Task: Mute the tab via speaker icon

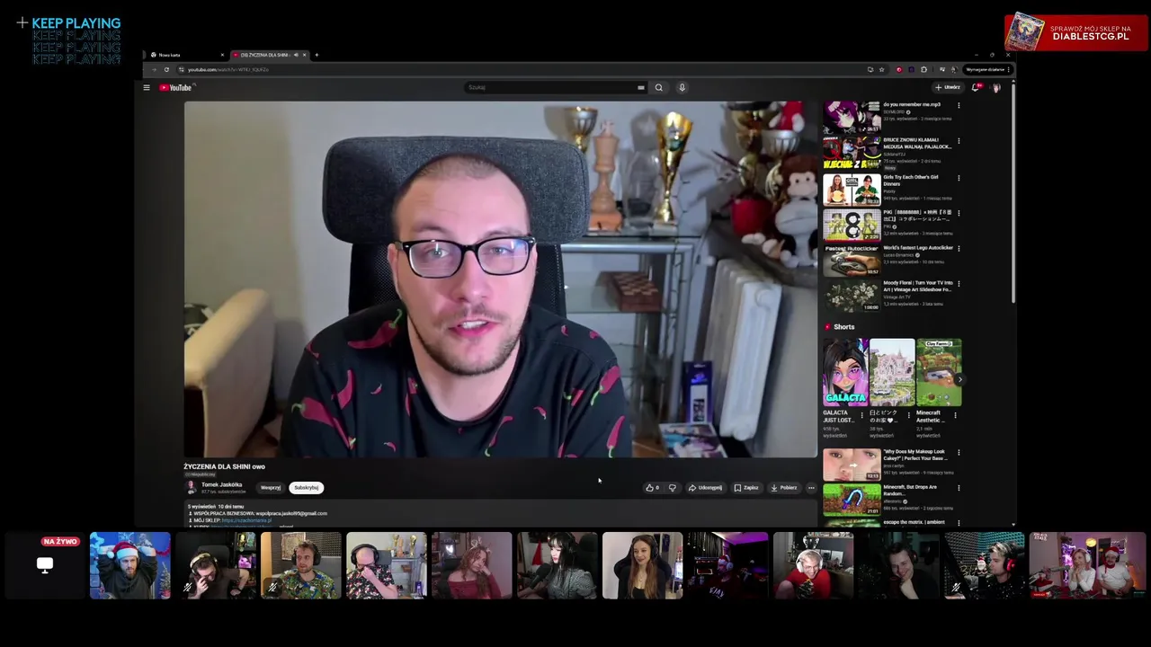Action: (x=295, y=55)
